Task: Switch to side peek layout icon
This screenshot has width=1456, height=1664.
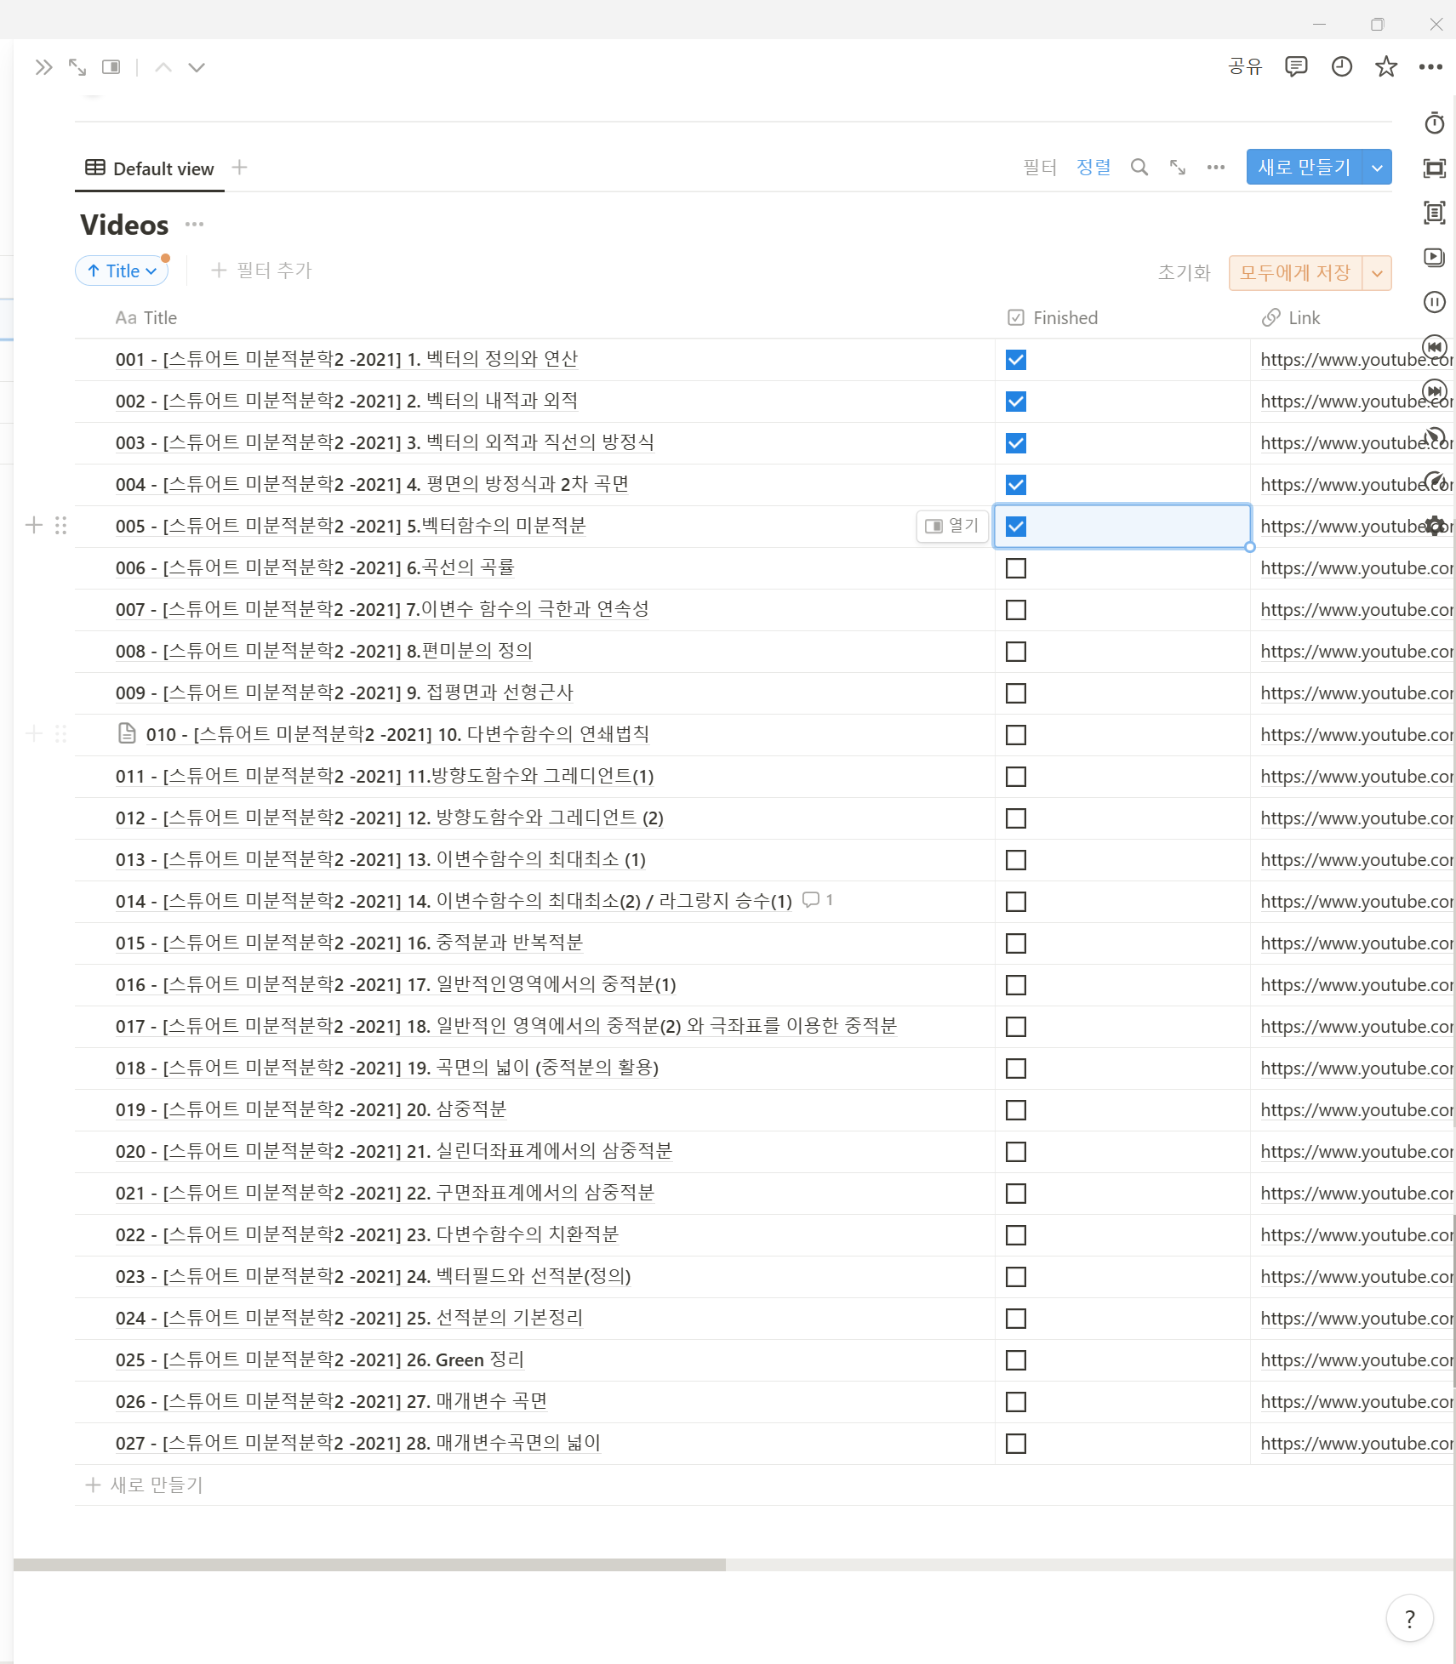Action: click(x=111, y=67)
